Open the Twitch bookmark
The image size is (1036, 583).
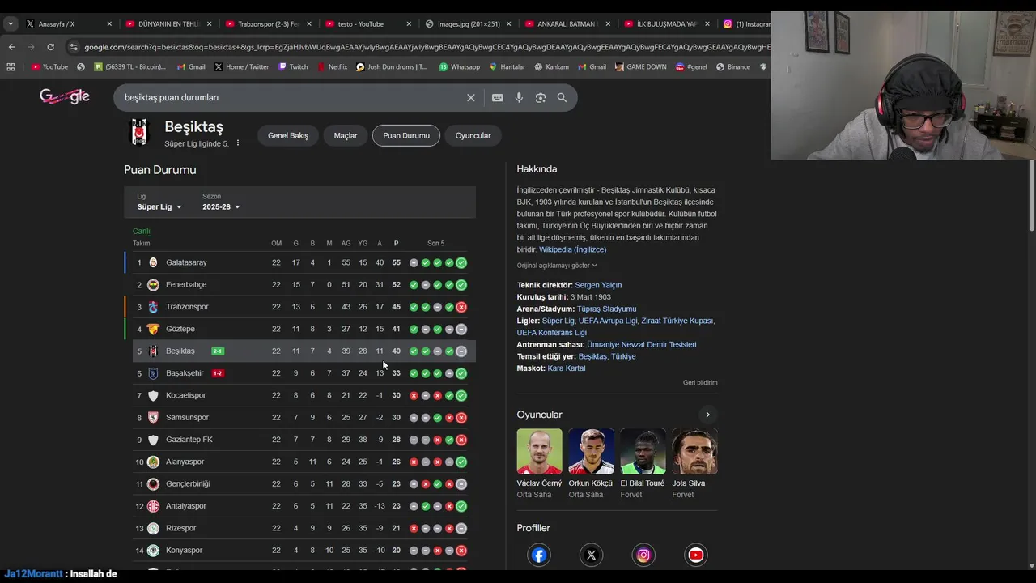293,67
